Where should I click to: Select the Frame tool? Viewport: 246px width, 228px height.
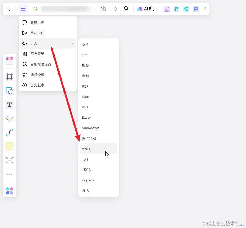(x=9, y=77)
